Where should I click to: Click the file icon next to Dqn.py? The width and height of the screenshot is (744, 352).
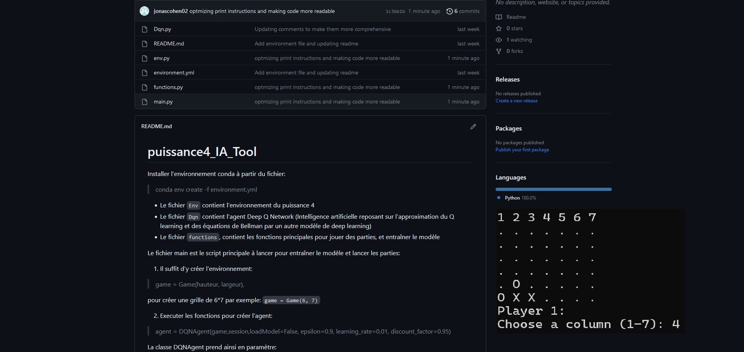coord(144,29)
